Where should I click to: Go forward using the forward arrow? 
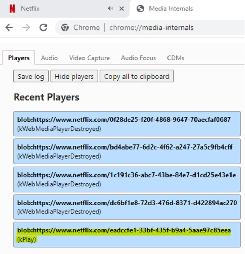(26, 27)
